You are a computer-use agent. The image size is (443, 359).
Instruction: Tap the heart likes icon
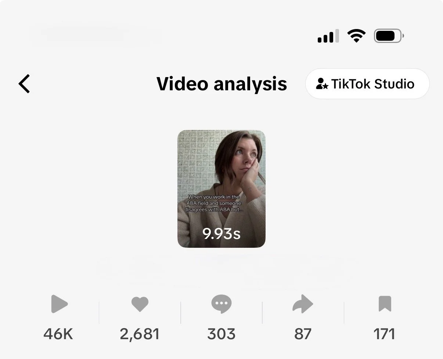pos(140,304)
